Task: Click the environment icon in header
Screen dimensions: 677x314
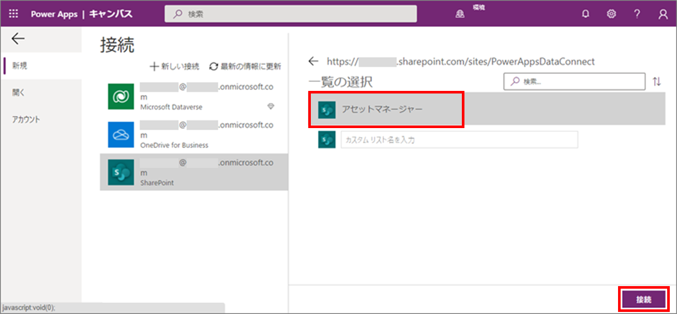Action: (x=460, y=14)
